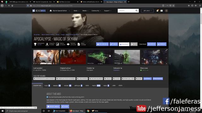This screenshot has height=113, width=202.
Task: Click the Add Media dropdown button
Action: 102,44
